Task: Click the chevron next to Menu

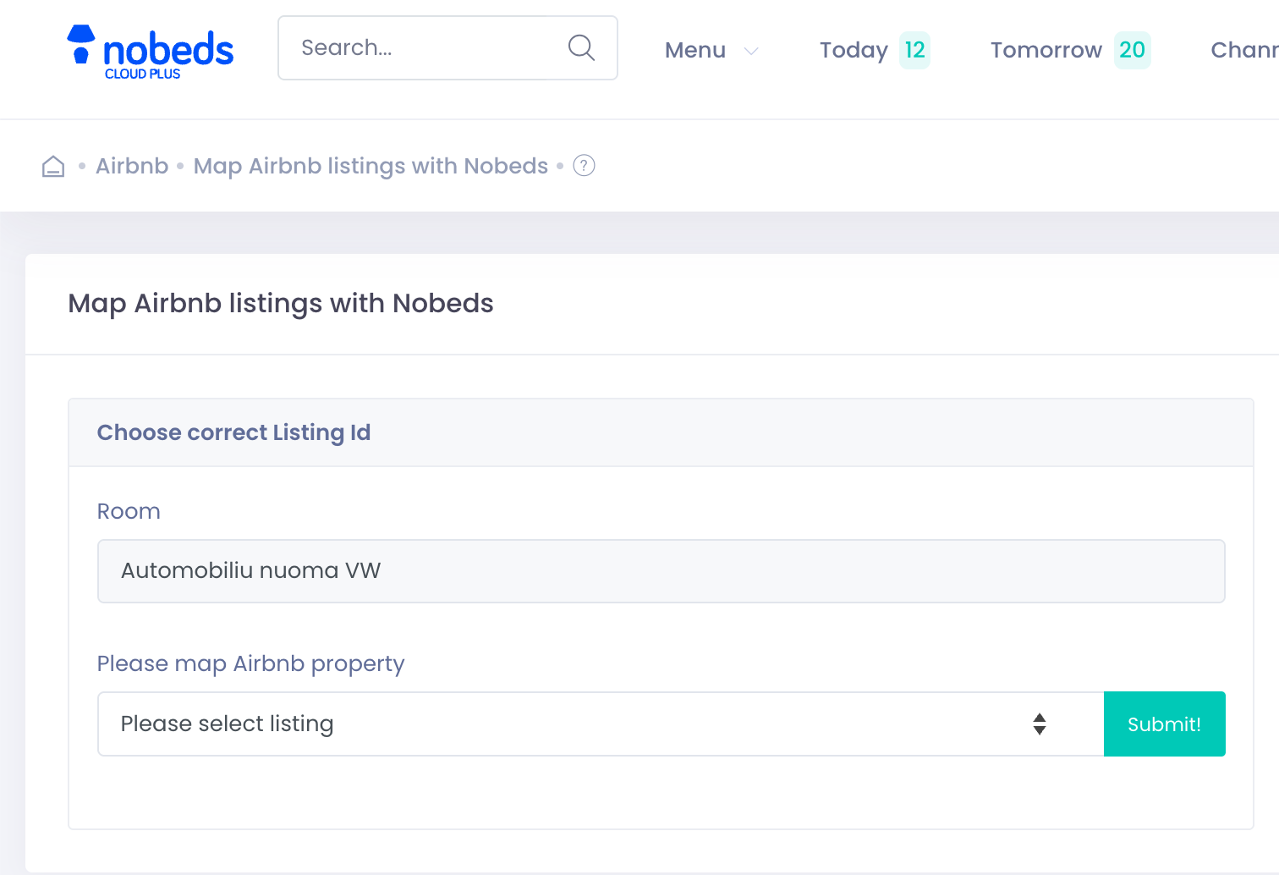Action: tap(750, 52)
